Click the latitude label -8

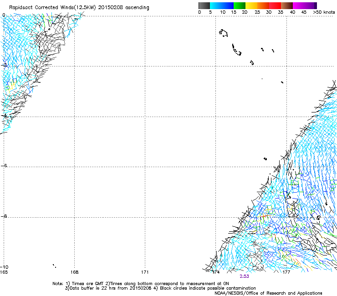[4, 216]
